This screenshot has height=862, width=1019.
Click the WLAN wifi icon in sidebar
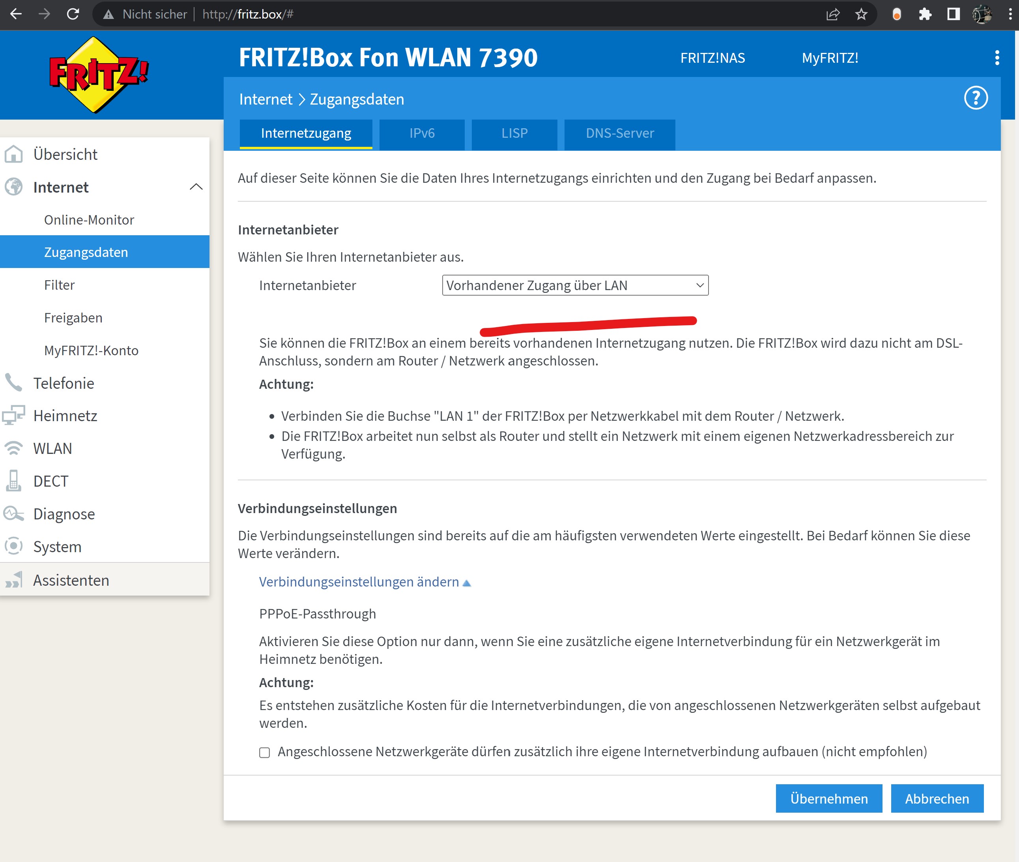(x=14, y=448)
